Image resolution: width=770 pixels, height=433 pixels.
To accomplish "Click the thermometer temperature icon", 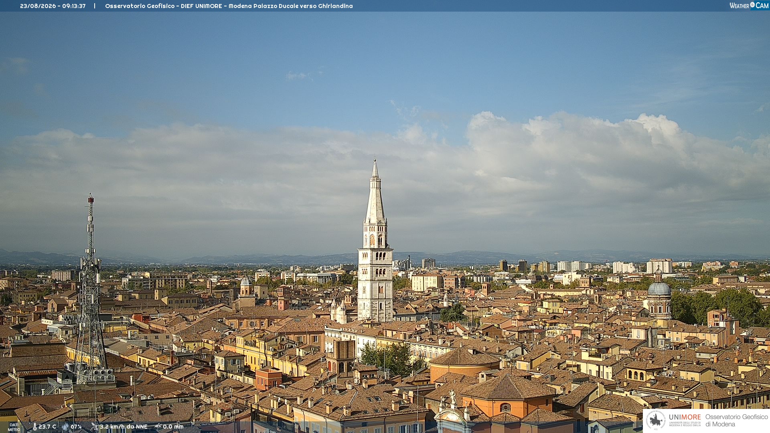I will tap(34, 427).
